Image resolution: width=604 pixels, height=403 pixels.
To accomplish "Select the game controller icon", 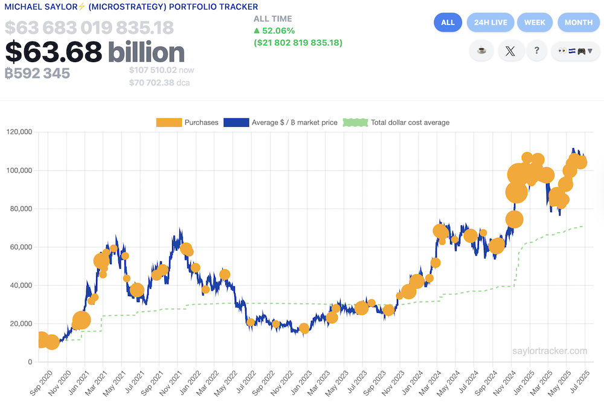I will click(582, 51).
